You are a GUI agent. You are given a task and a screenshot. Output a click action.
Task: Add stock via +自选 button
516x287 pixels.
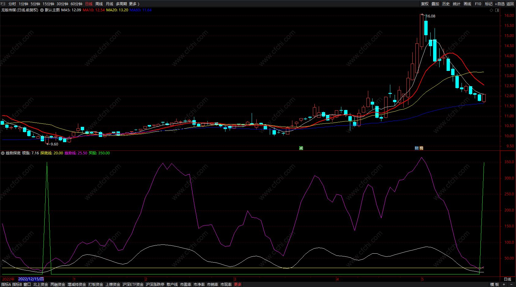500,4
